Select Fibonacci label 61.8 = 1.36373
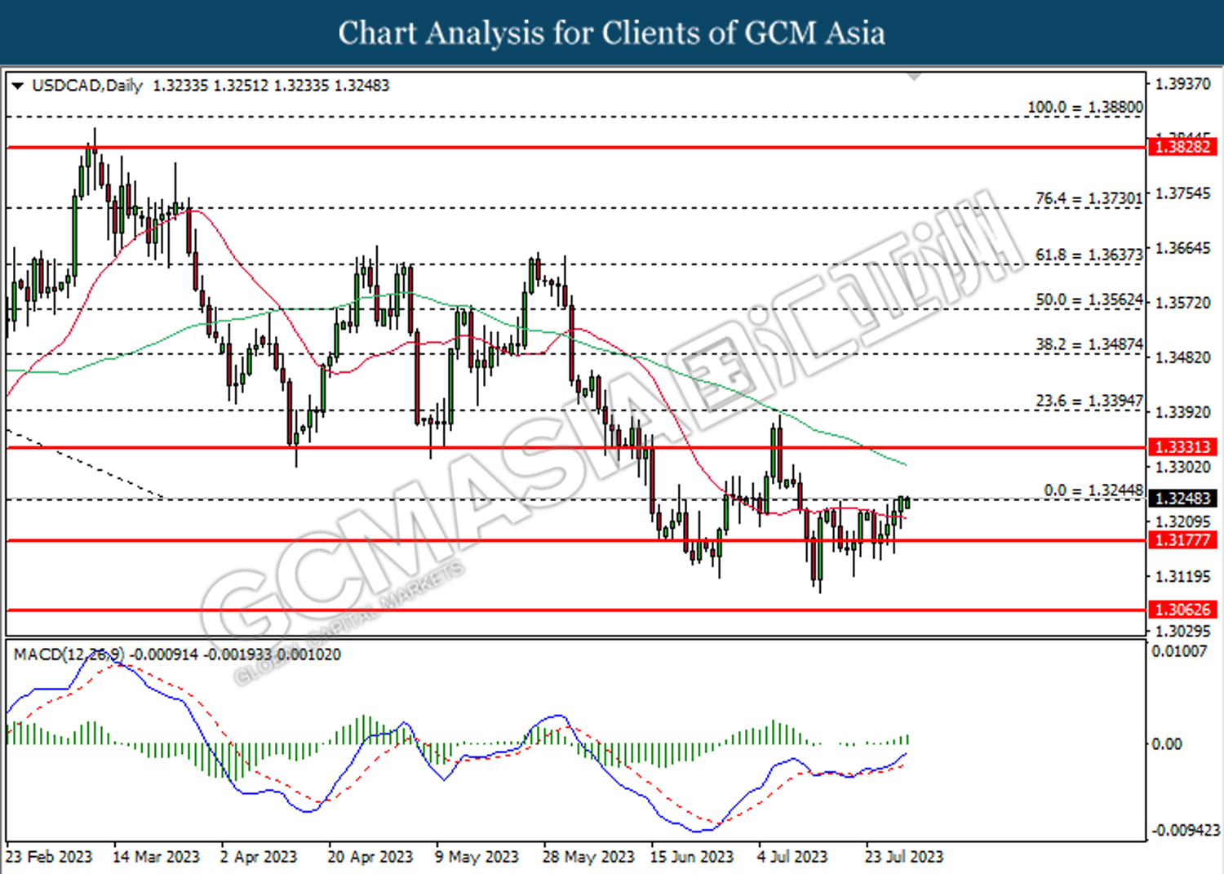The height and width of the screenshot is (874, 1224). [x=1089, y=255]
